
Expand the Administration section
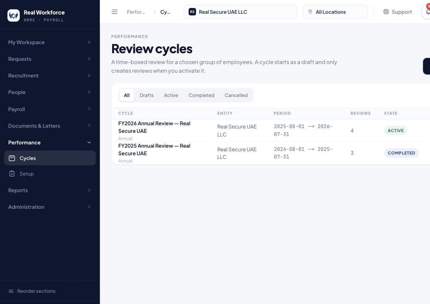point(50,207)
